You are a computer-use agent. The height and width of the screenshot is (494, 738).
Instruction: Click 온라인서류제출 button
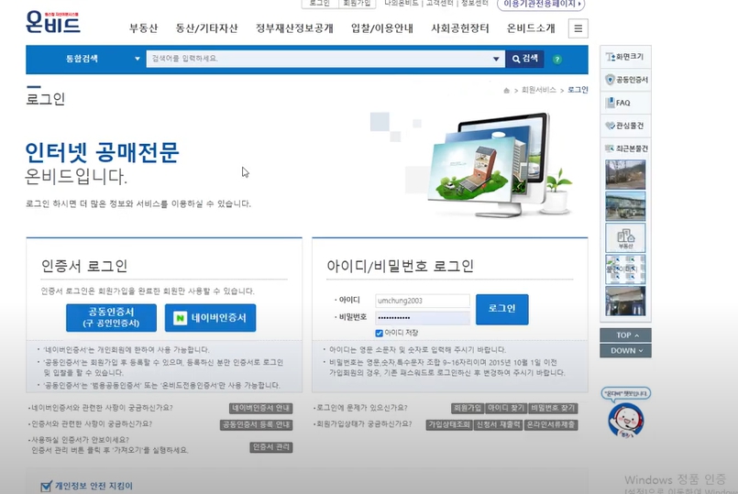coord(551,425)
